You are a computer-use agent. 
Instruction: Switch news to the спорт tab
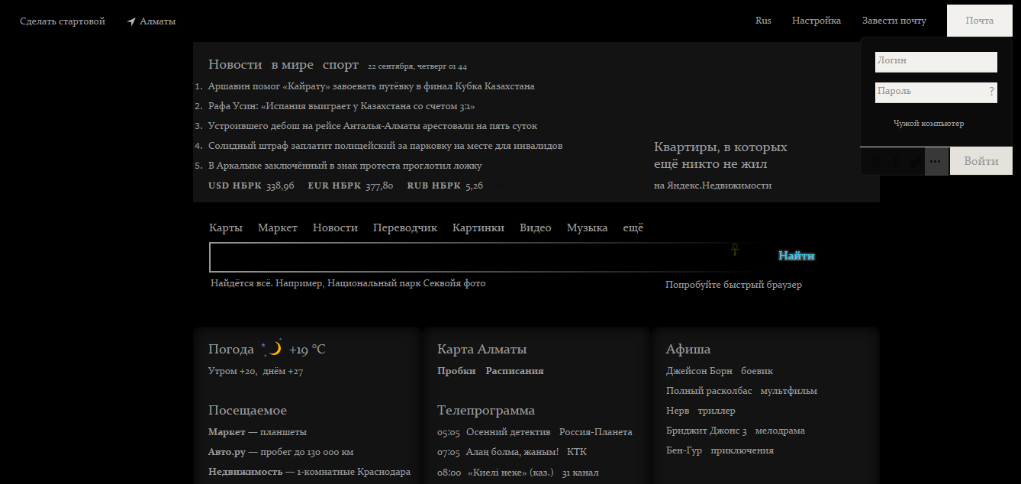click(339, 64)
